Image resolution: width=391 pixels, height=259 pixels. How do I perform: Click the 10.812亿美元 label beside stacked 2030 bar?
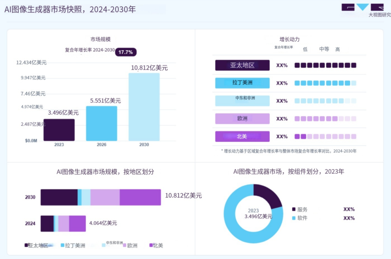(183, 195)
